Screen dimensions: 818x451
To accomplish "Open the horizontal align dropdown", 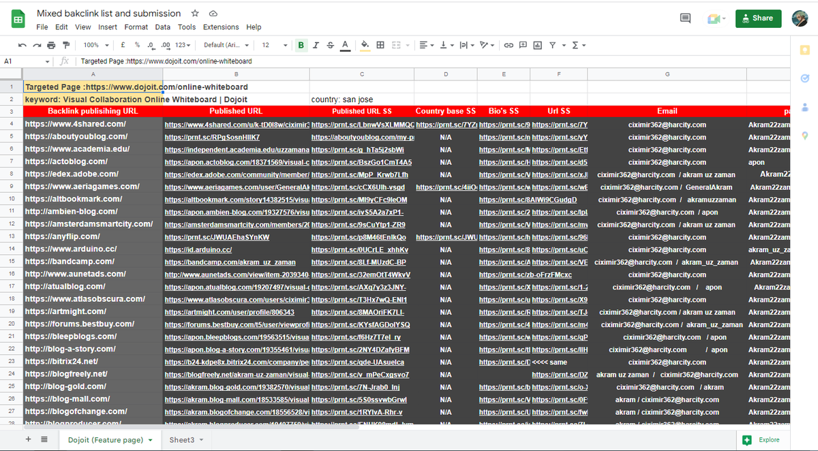I will [x=426, y=45].
